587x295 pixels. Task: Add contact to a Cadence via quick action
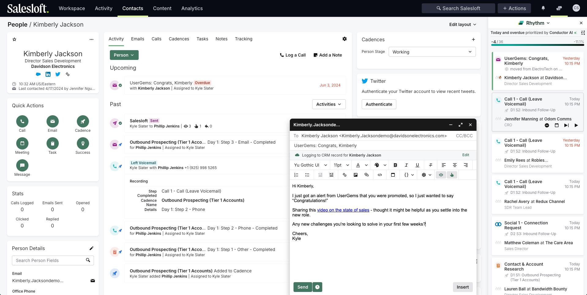pos(83,121)
